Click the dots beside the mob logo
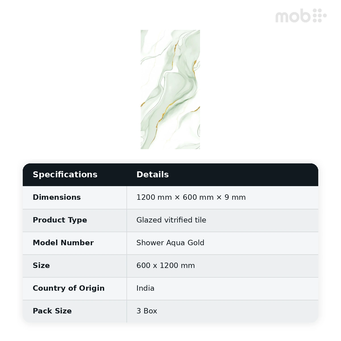341x341 pixels. (319, 15)
